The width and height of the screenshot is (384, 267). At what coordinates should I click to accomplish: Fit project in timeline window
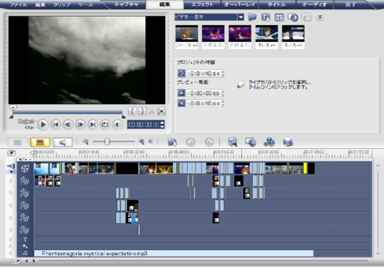150,141
